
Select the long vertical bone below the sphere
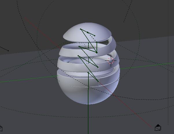(88, 103)
